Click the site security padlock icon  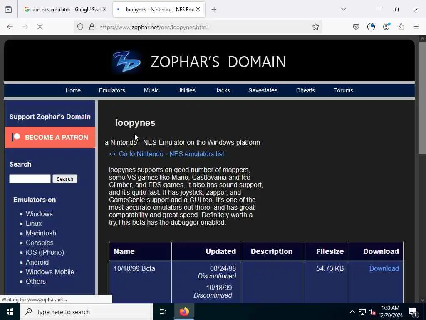coord(92,27)
